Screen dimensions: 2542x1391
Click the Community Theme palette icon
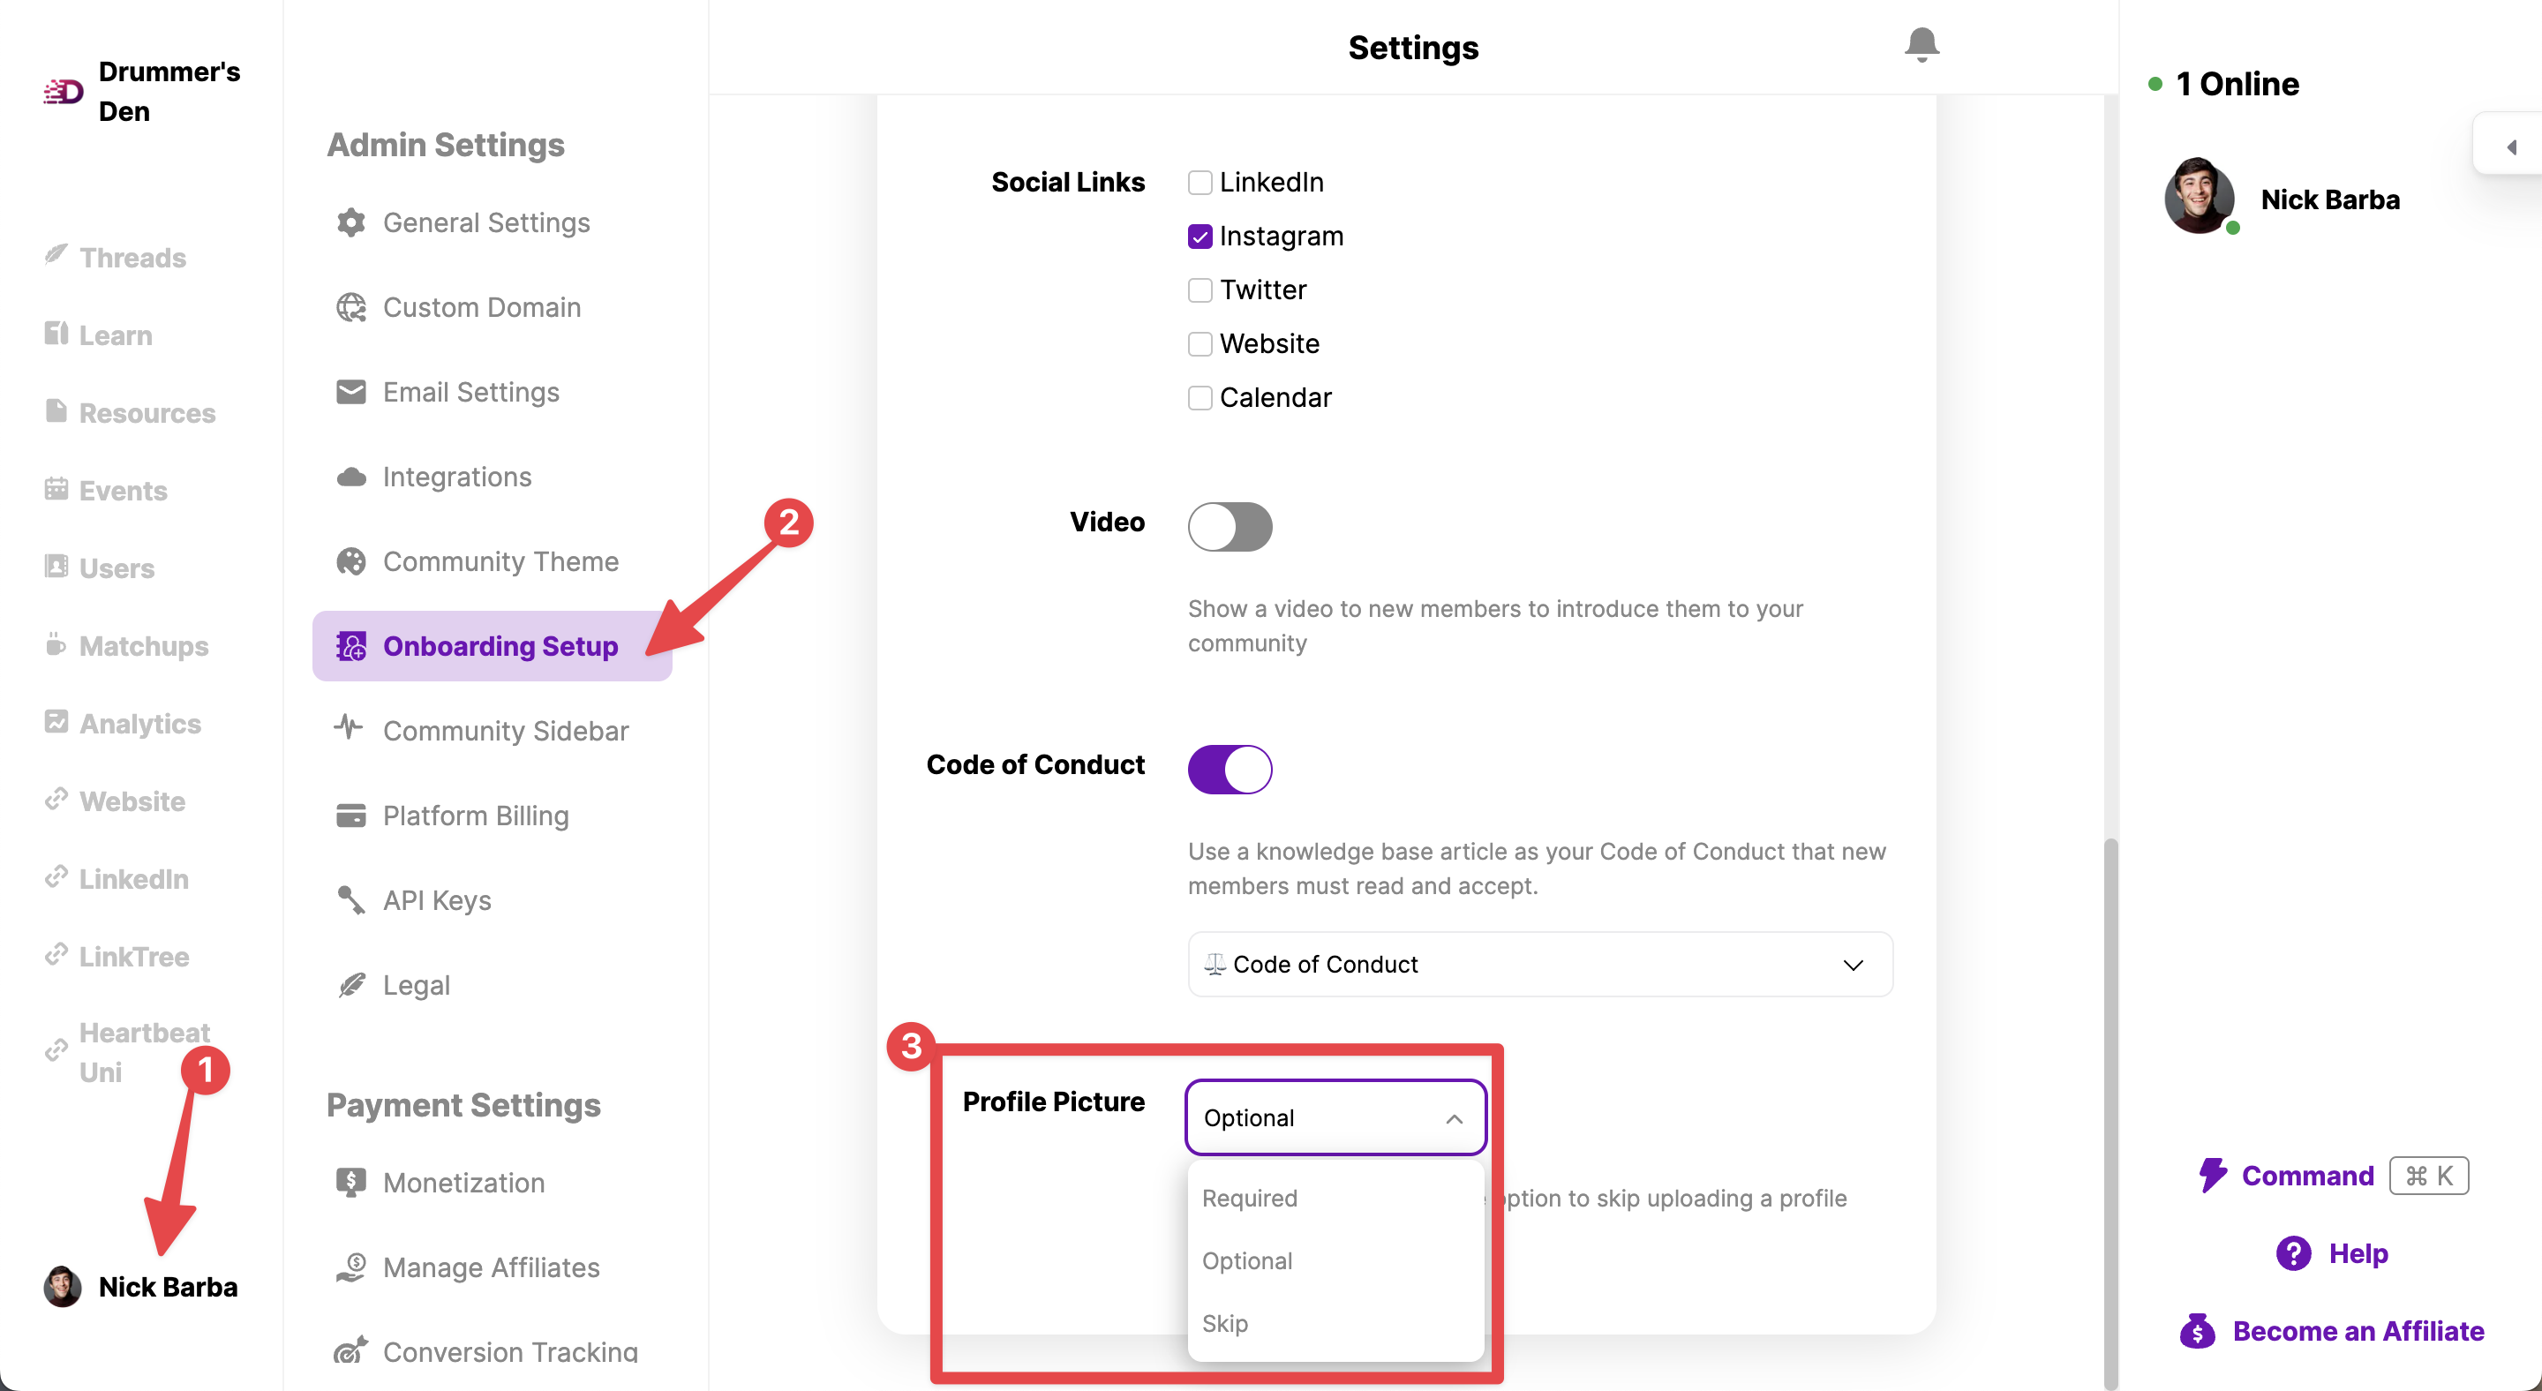[350, 562]
